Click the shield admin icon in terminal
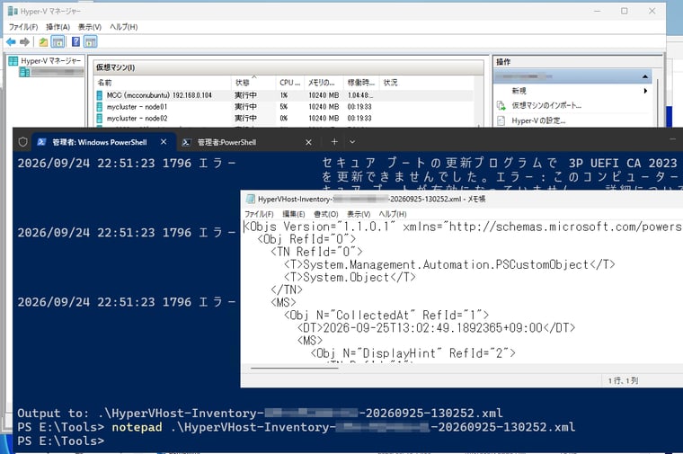This screenshot has height=454, width=683. coord(22,142)
